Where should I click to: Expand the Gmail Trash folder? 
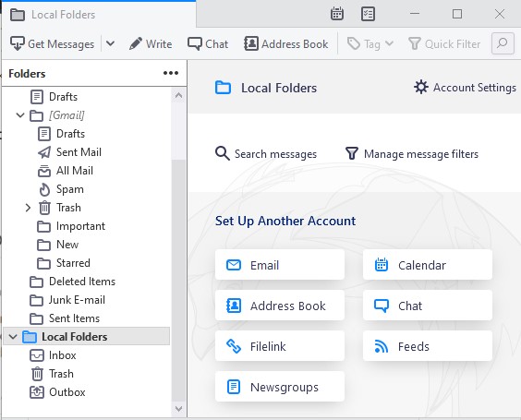point(28,208)
